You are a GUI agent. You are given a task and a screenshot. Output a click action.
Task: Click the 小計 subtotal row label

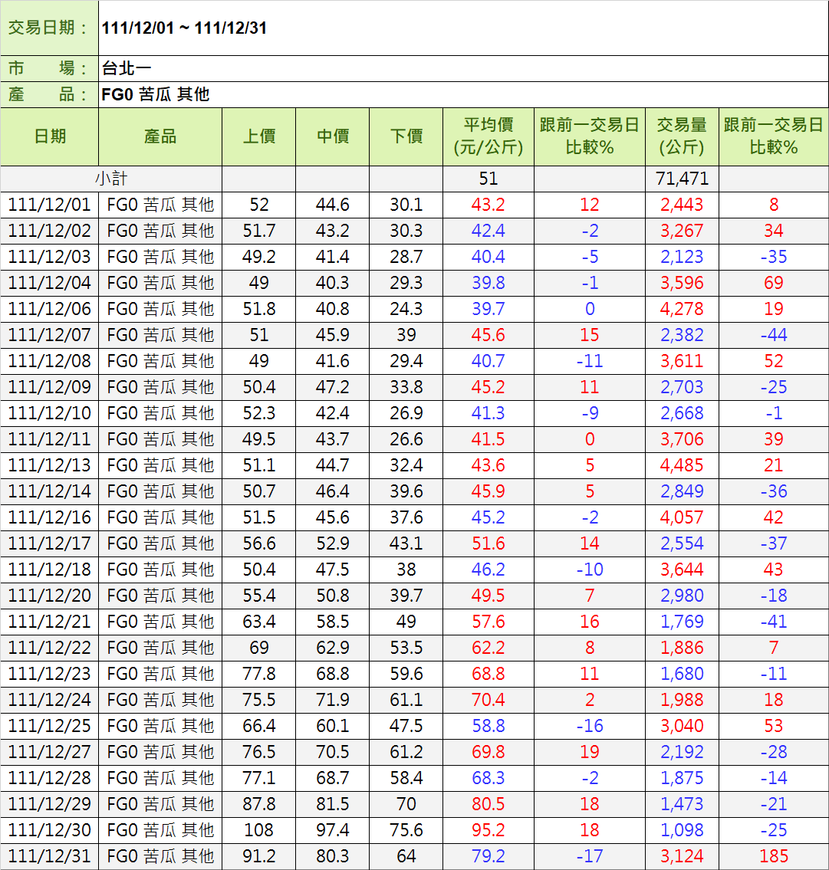(111, 179)
